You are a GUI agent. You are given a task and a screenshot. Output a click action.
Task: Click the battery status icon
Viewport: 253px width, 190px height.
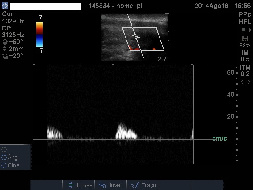[245, 30]
